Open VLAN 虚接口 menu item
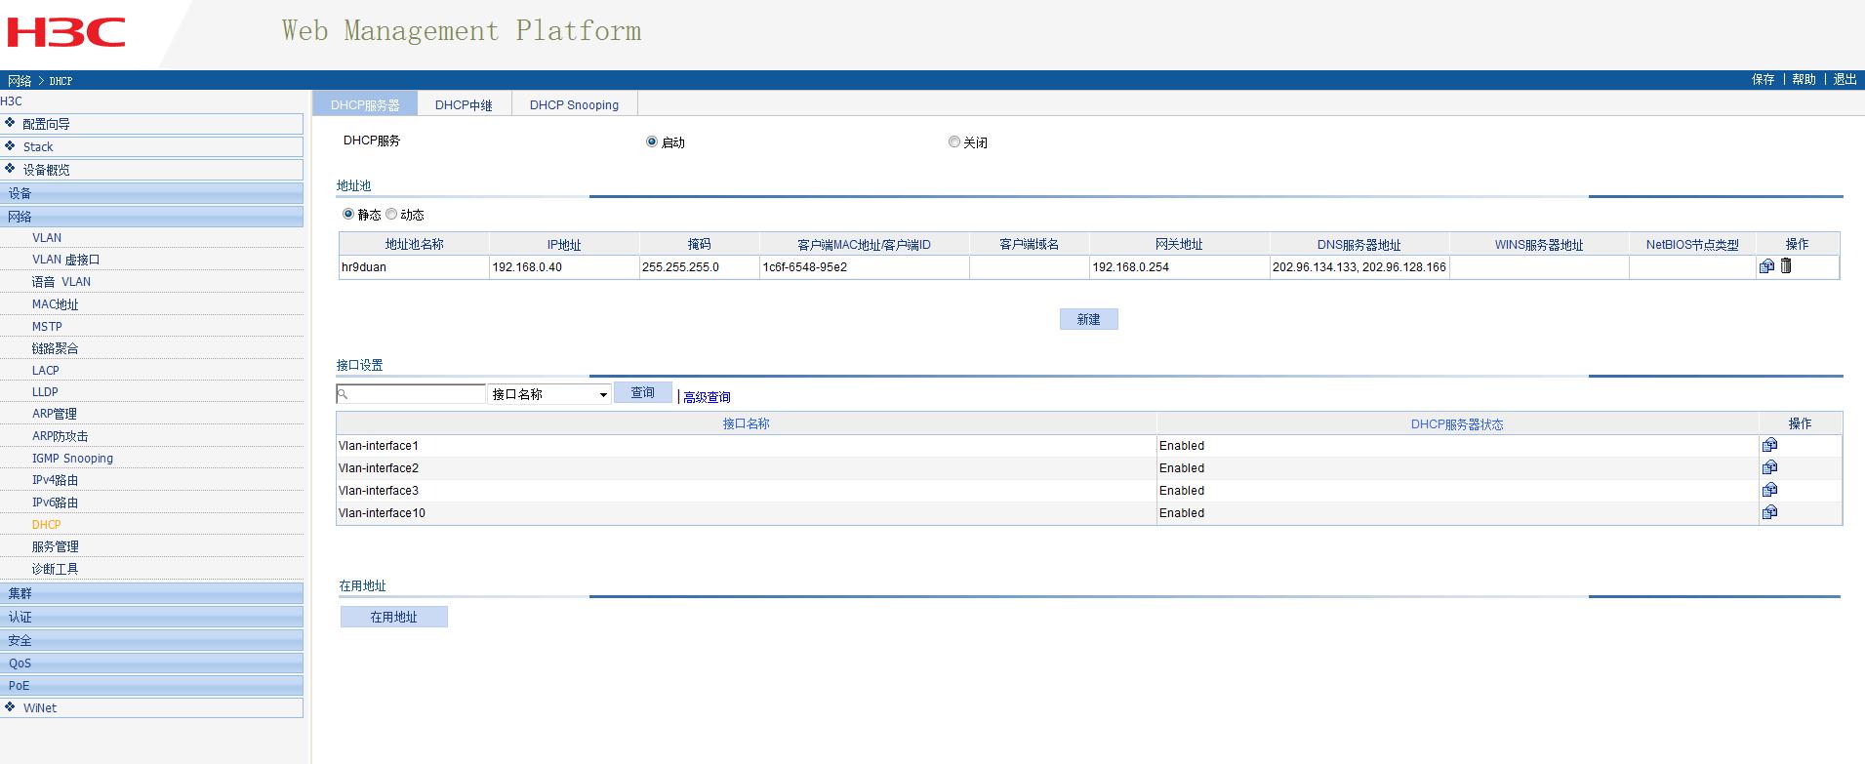This screenshot has height=764, width=1865. [65, 260]
